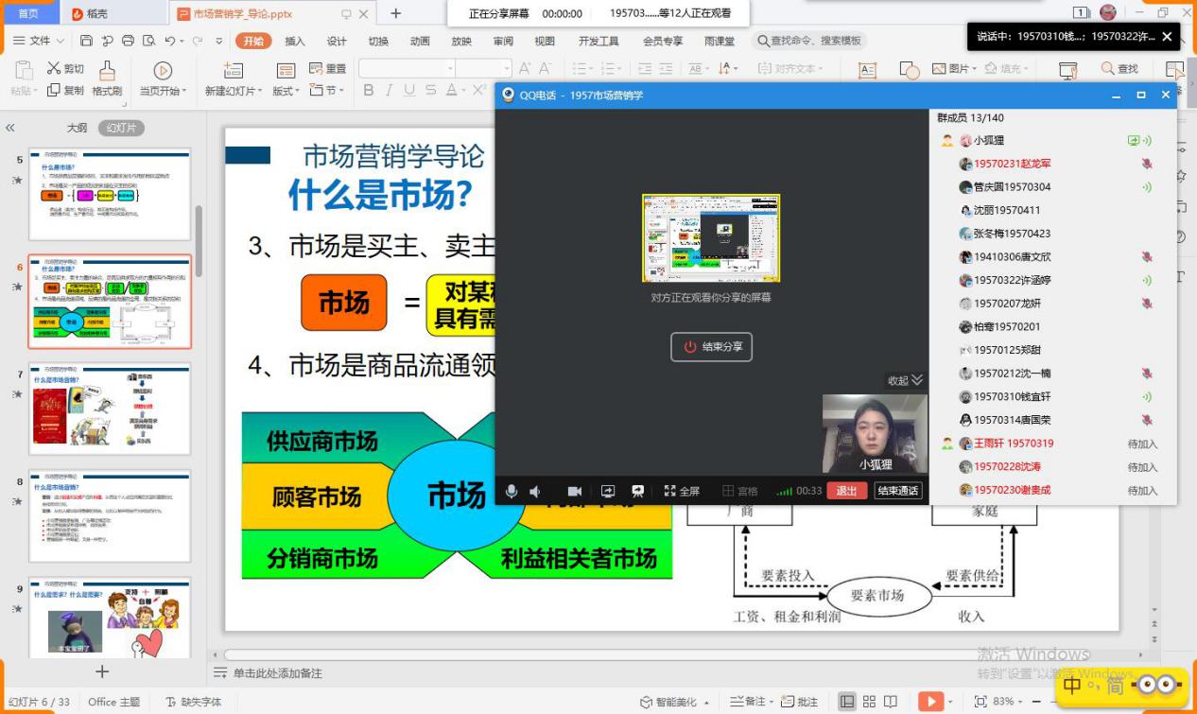Click the save icon in quick toolbar
Screen dimensions: 1197x714
[87, 41]
